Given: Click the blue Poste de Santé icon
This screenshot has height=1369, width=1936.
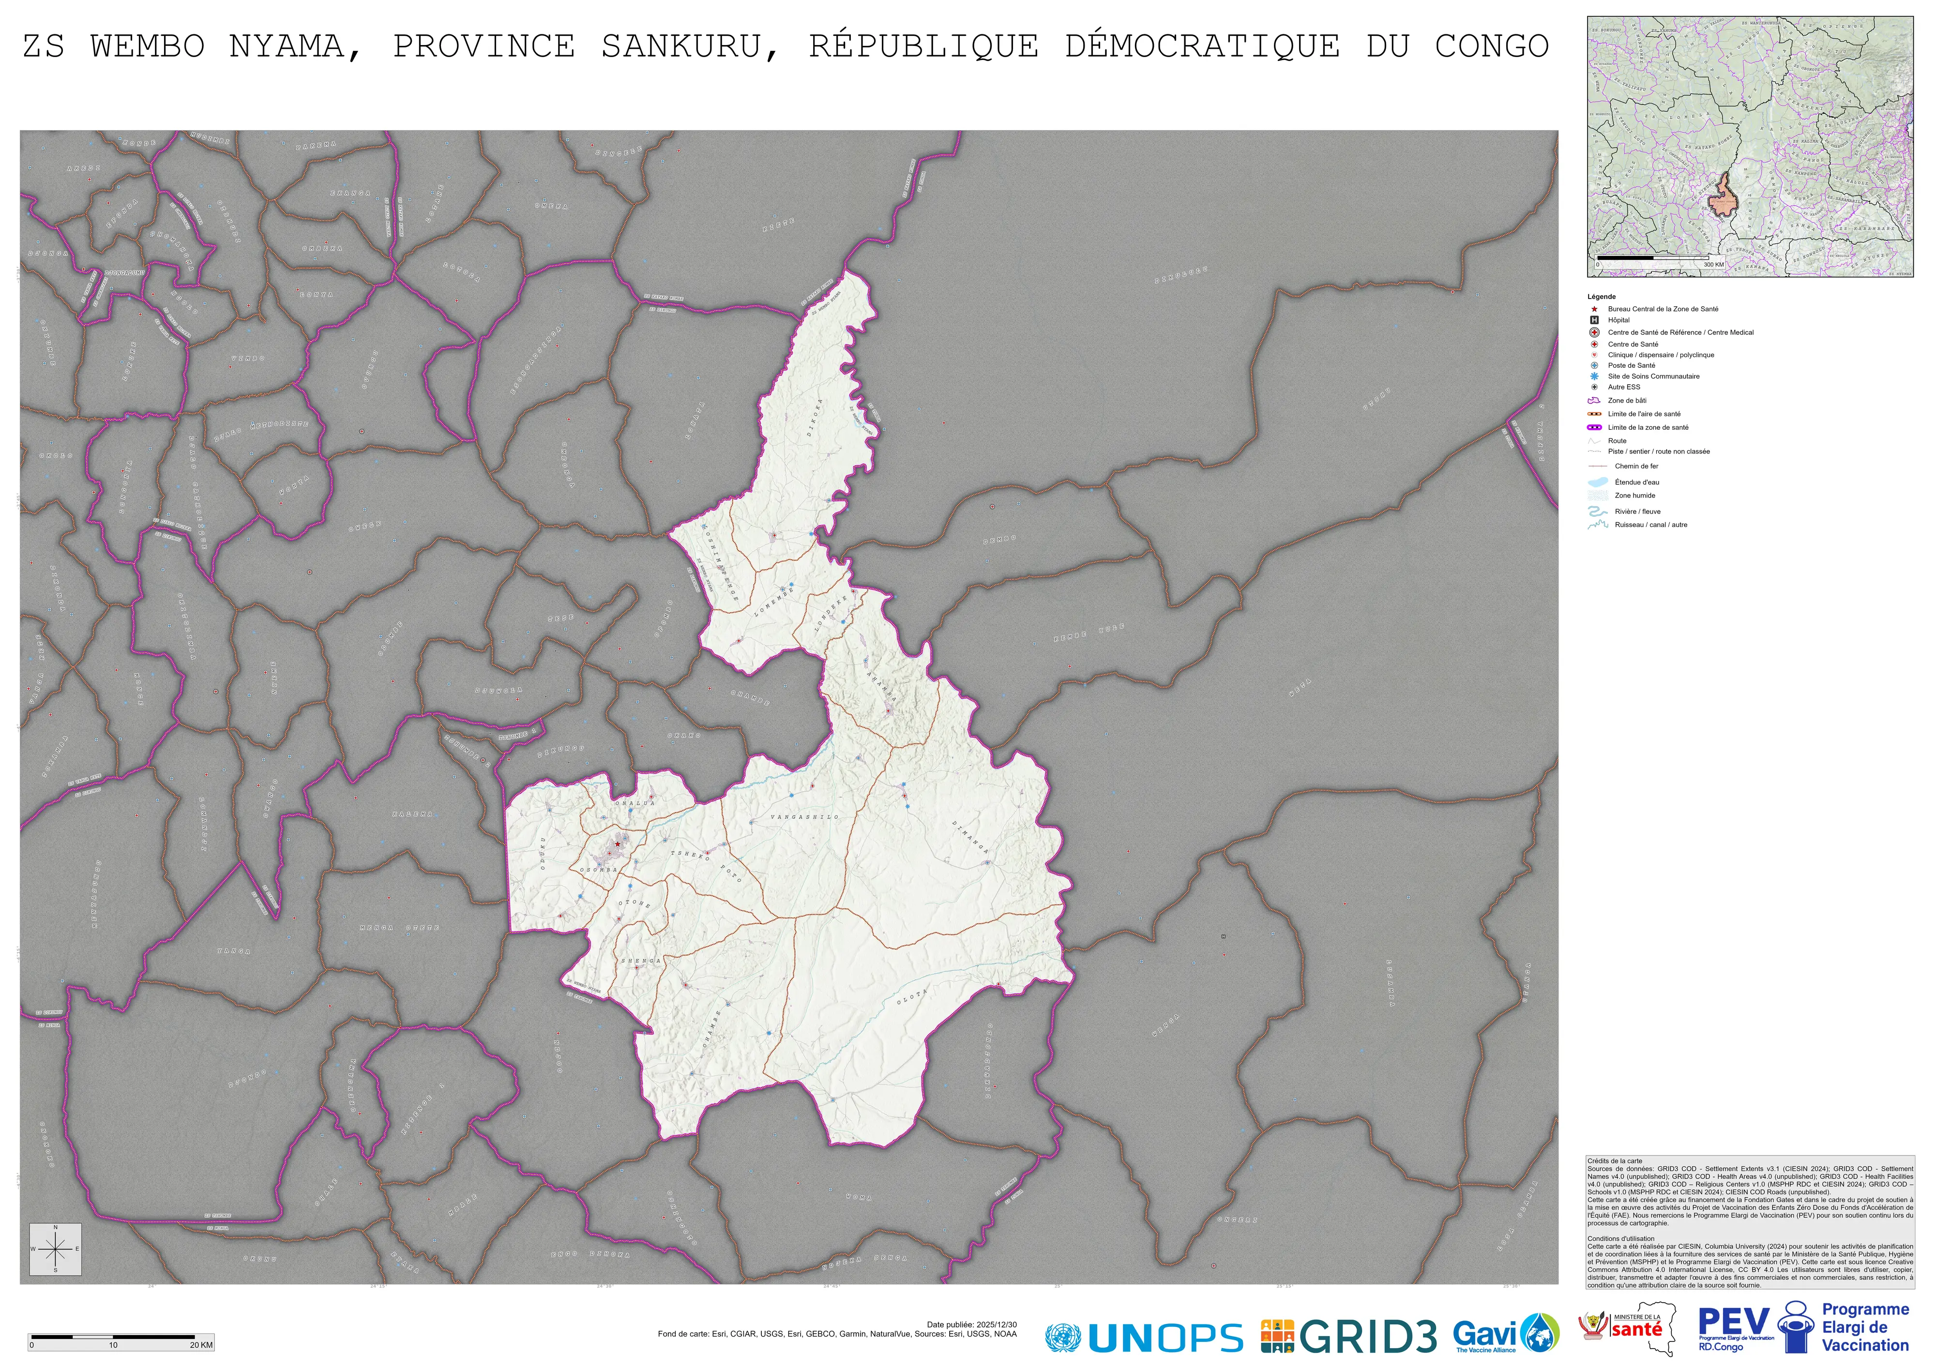Looking at the screenshot, I should 1594,366.
